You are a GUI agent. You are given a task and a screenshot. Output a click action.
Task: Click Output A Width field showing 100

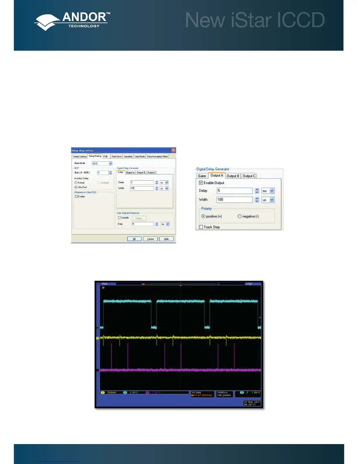pos(235,200)
